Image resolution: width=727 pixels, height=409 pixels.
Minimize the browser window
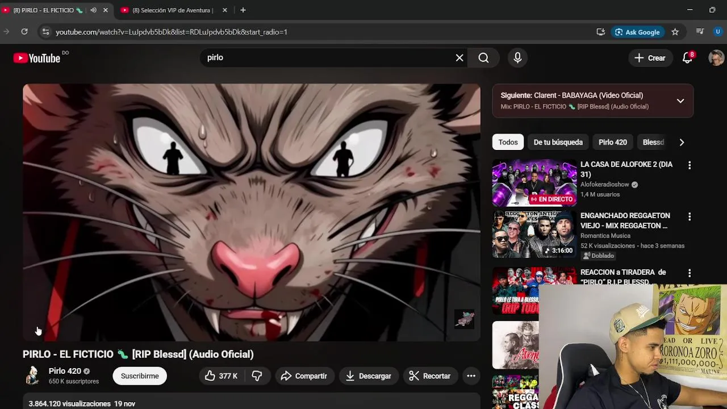point(690,10)
